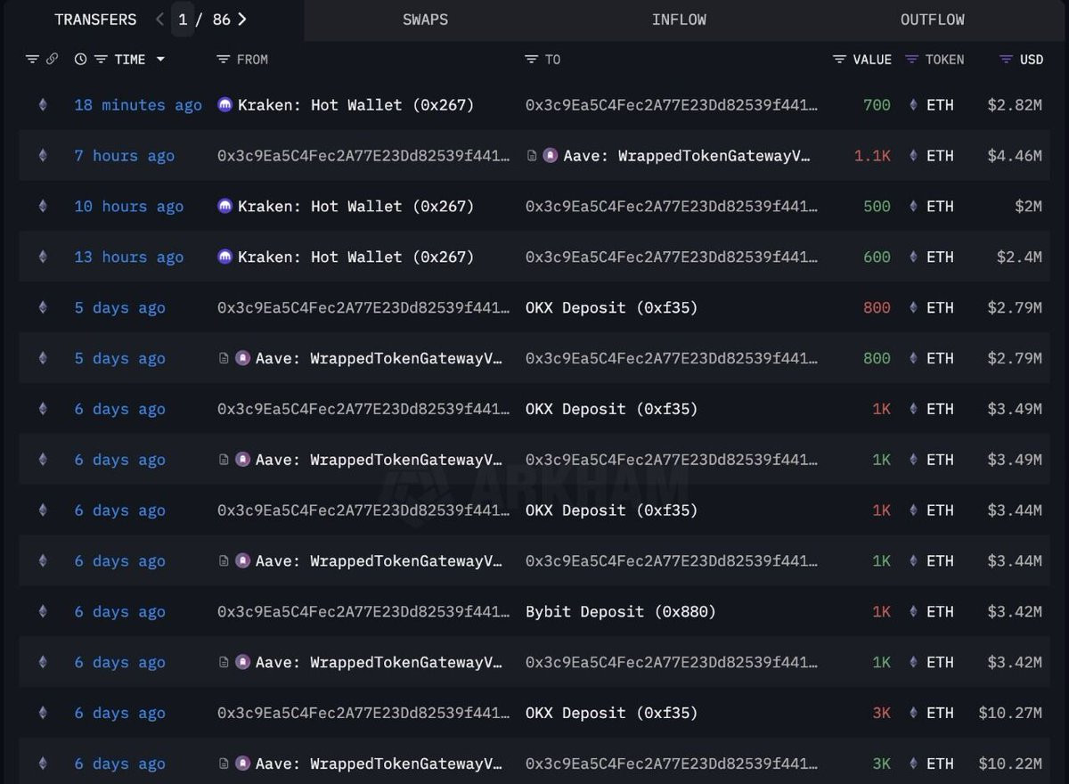1069x784 pixels.
Task: Open the TOKEN column filter icon
Action: point(911,60)
